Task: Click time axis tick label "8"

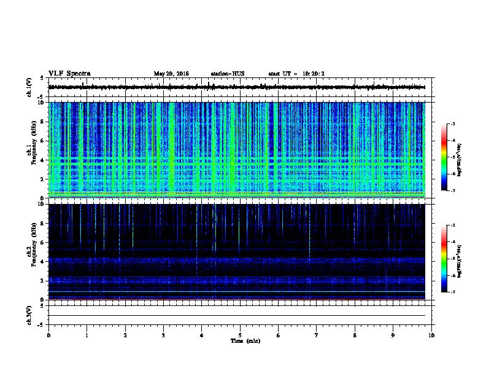Action: click(355, 335)
